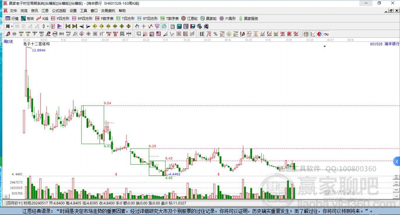Click the infinity symbol icon
The width and height of the screenshot is (400, 215).
326,34
